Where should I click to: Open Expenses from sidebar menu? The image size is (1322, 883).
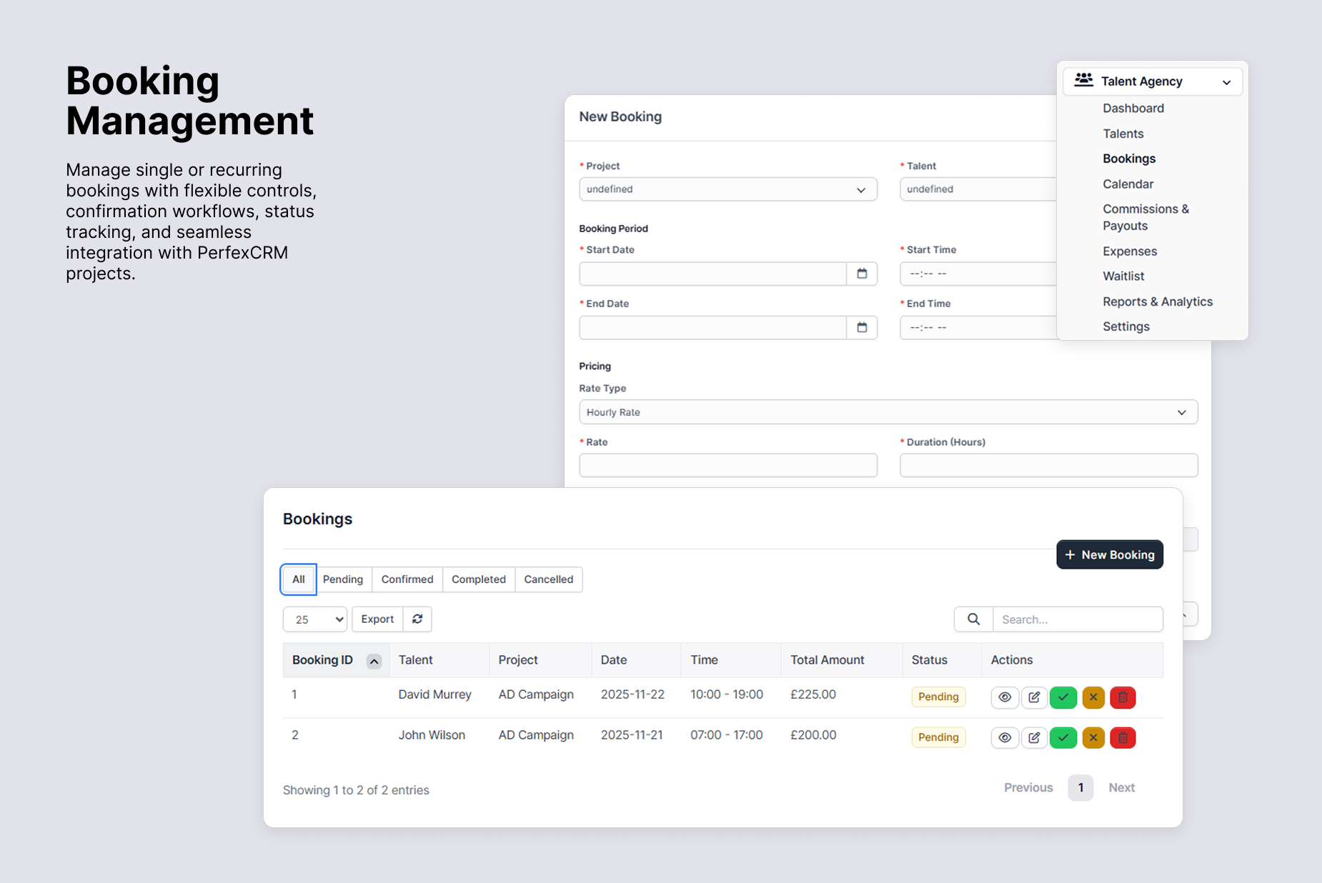1130,251
